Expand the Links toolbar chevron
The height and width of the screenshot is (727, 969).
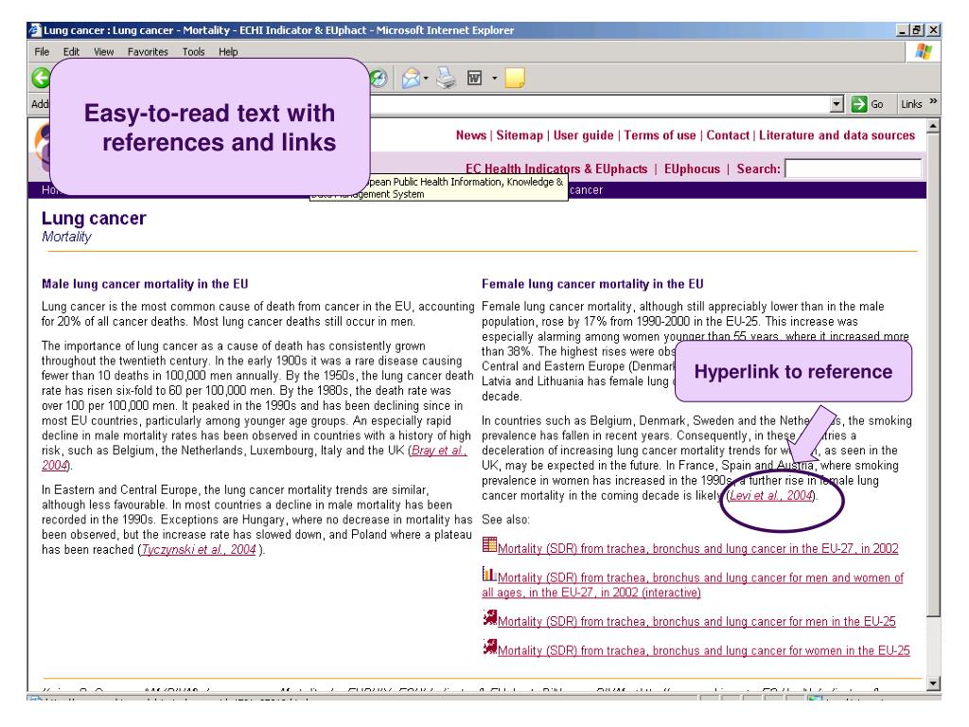(x=933, y=100)
